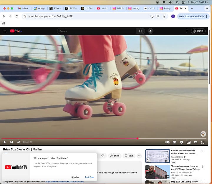The height and width of the screenshot is (184, 212).
Task: Open macOS Control Center
Action: coord(183,2)
